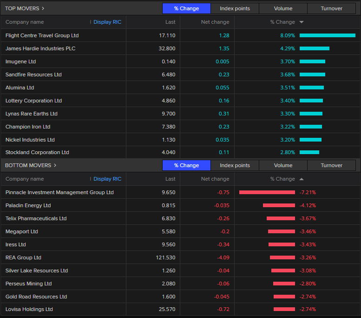Viewport: 361px width, 318px height.
Task: Open the BOTTOM MOVERS heading link
Action: click(28, 165)
